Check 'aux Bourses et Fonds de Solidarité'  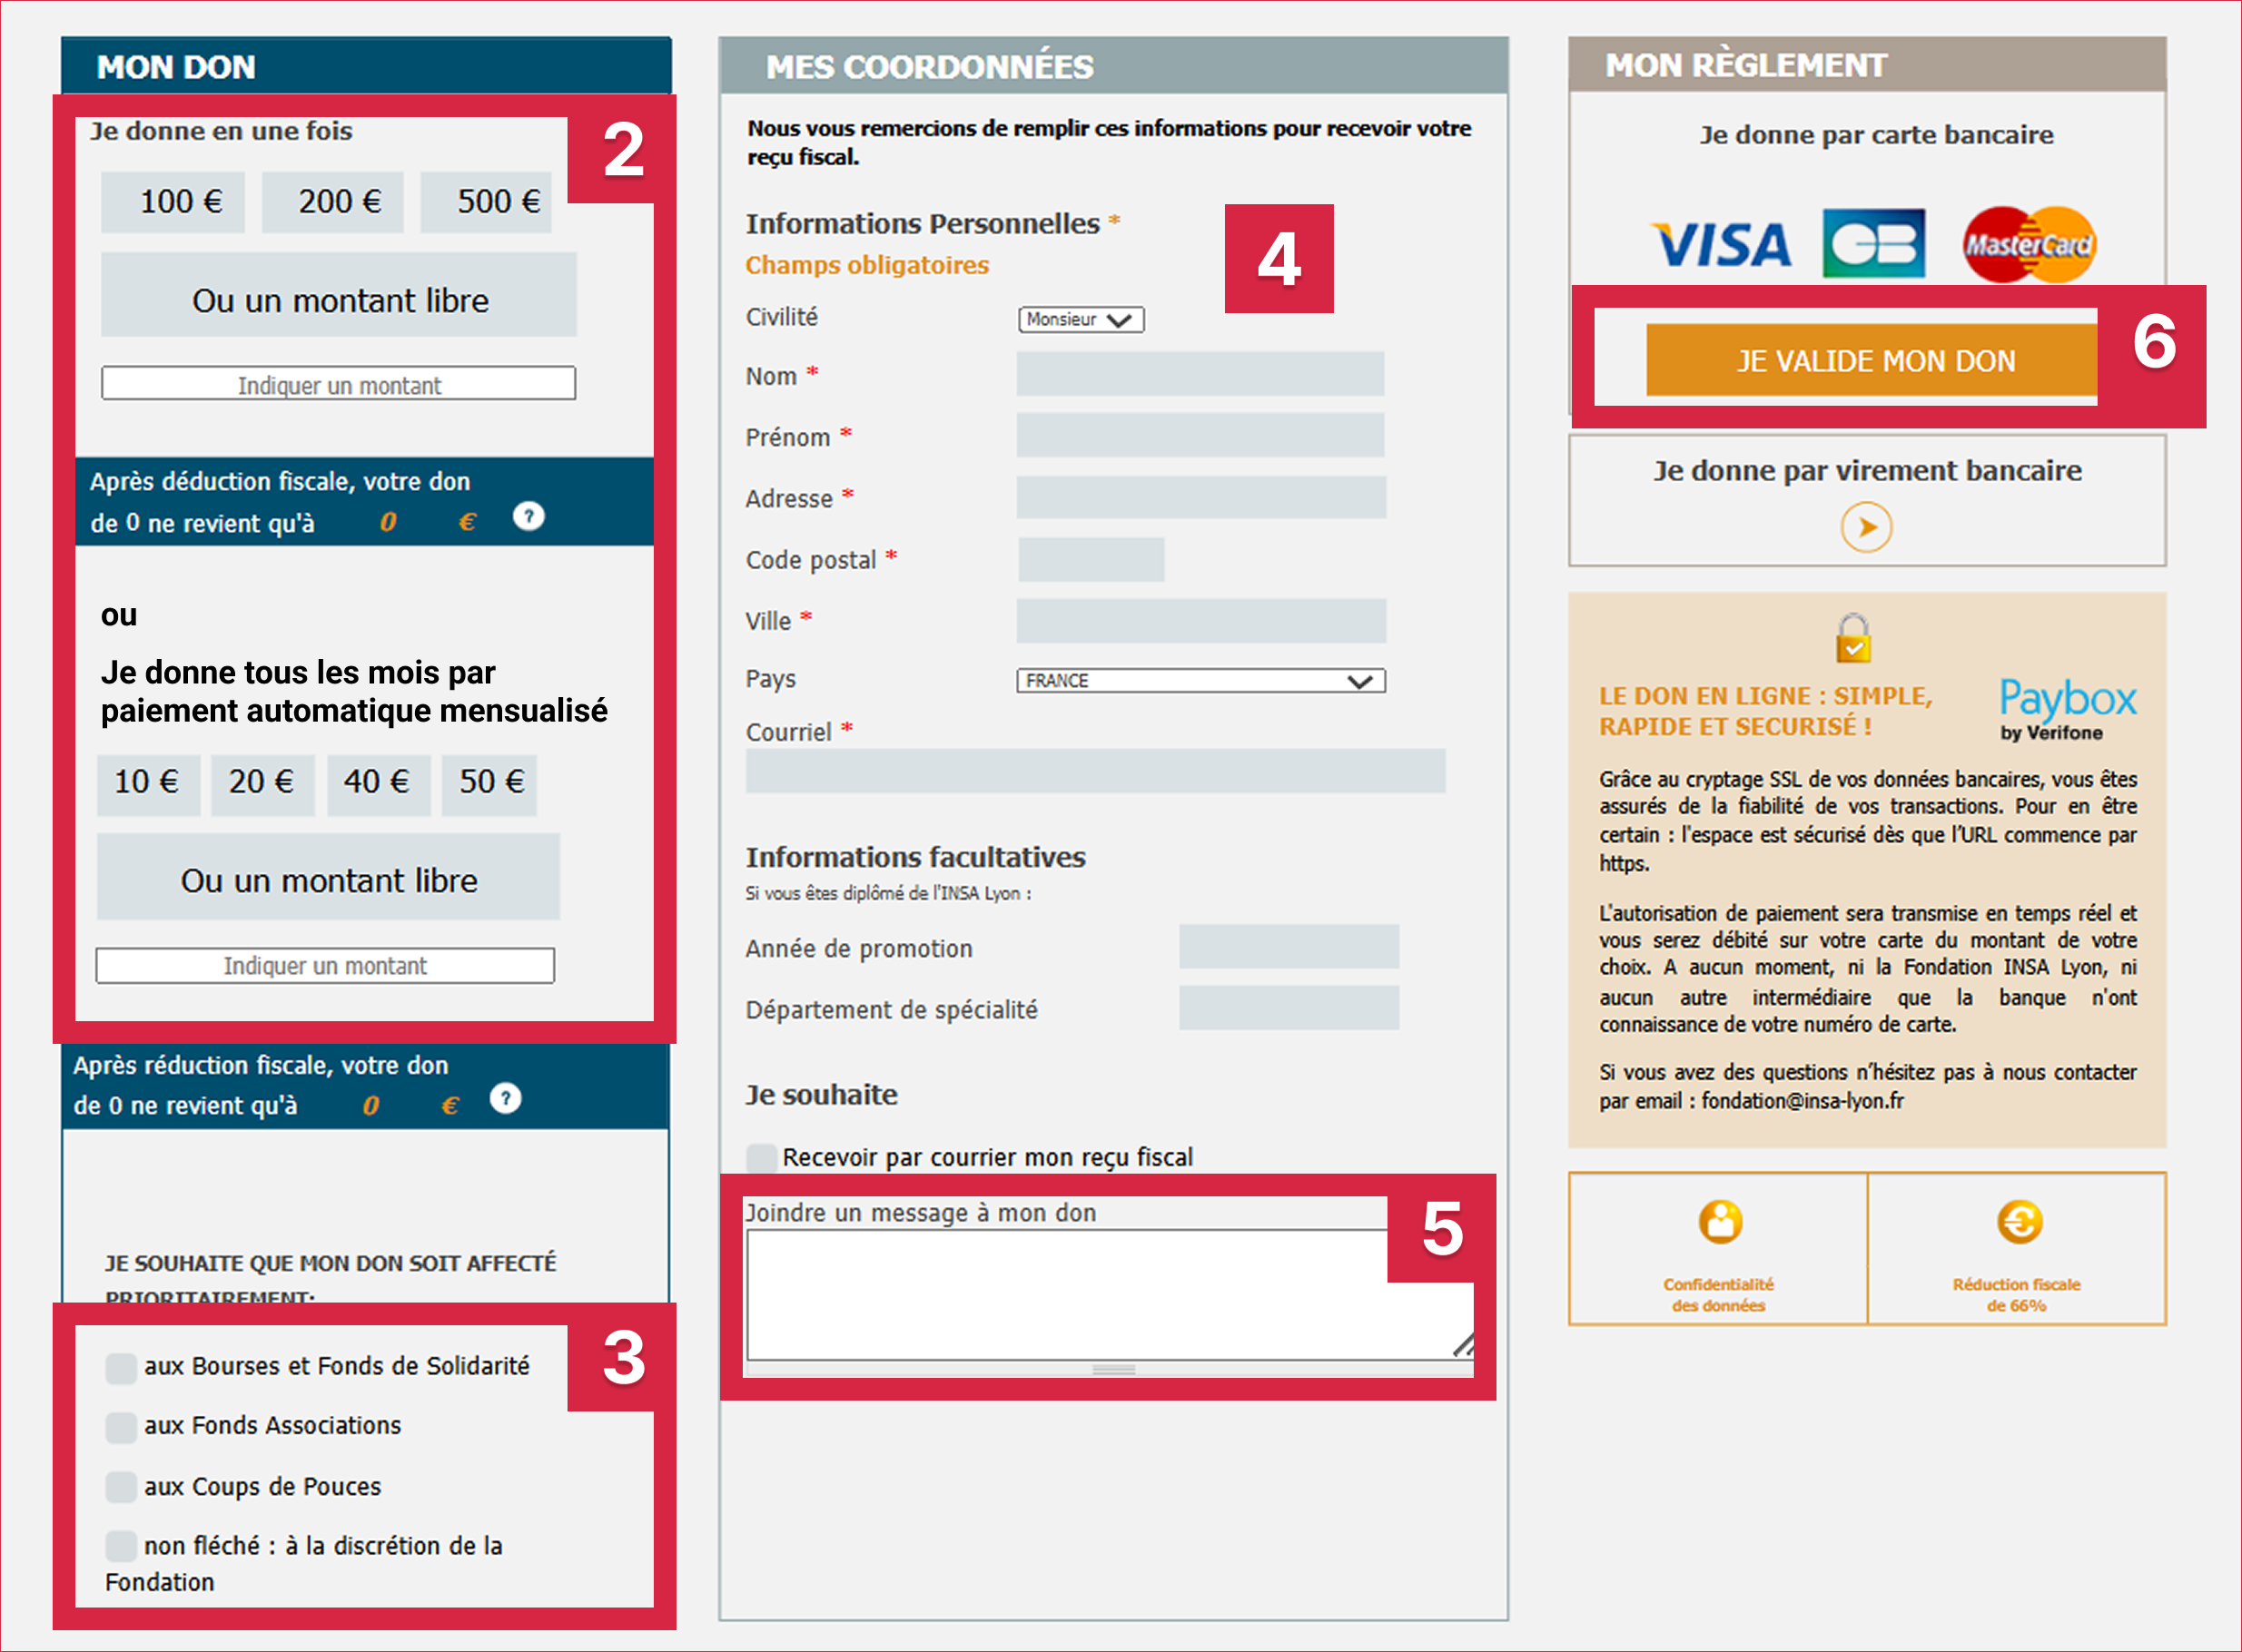click(x=120, y=1366)
